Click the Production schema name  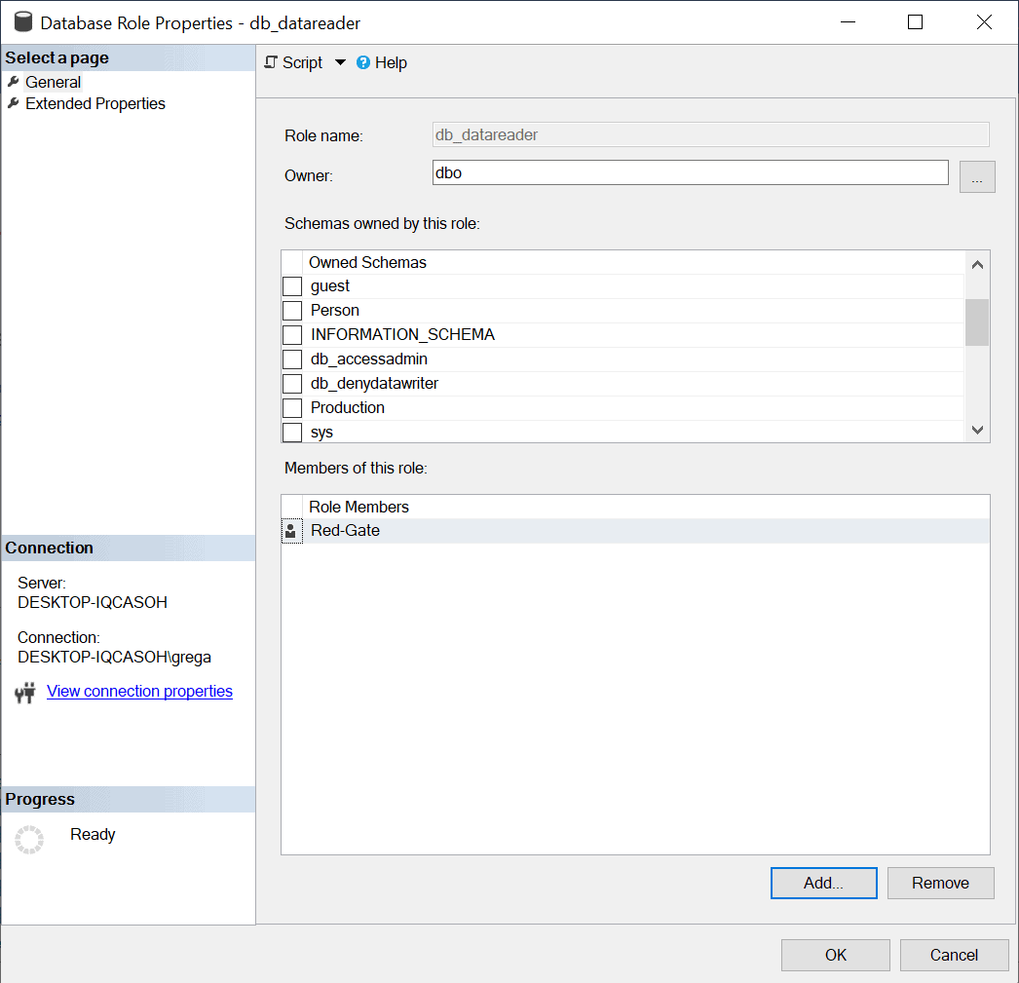pos(348,407)
